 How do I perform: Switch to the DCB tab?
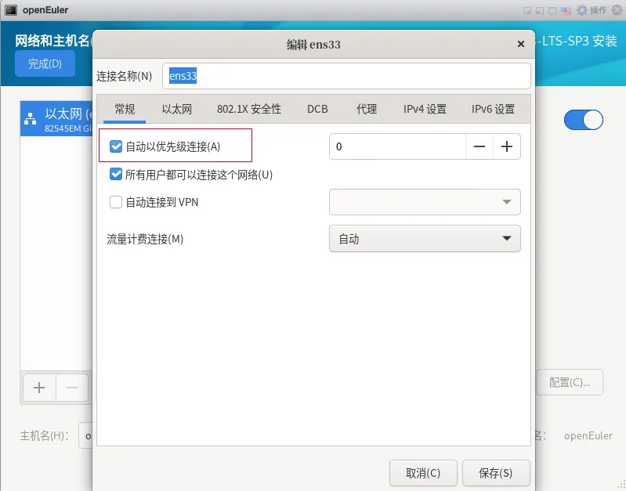pyautogui.click(x=317, y=109)
